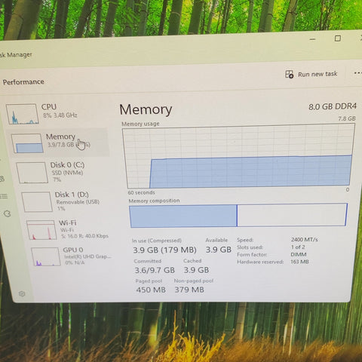Maximize the Task Manager window
Image resolution: width=362 pixels, height=362 pixels.
(x=338, y=38)
